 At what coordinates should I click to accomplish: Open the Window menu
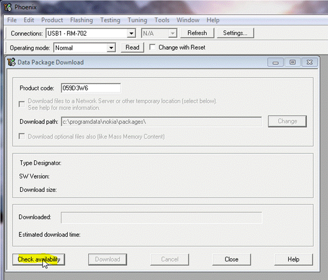188,20
